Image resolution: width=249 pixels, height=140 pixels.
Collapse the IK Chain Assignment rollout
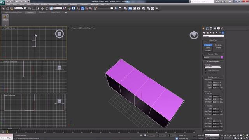213,61
